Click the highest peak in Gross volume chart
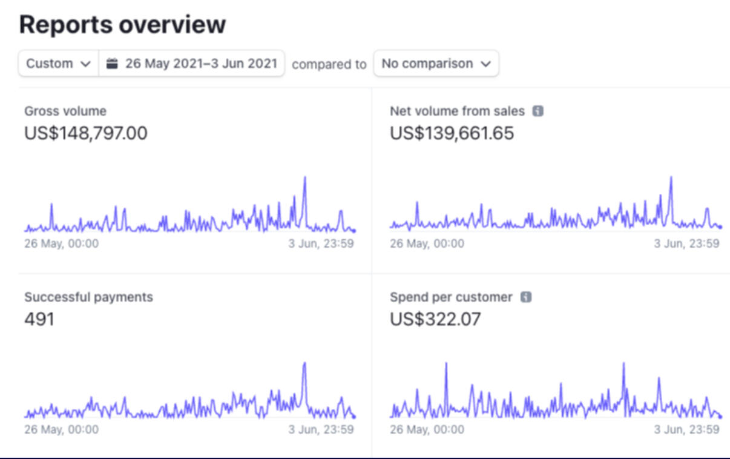730x459 pixels. 304,177
